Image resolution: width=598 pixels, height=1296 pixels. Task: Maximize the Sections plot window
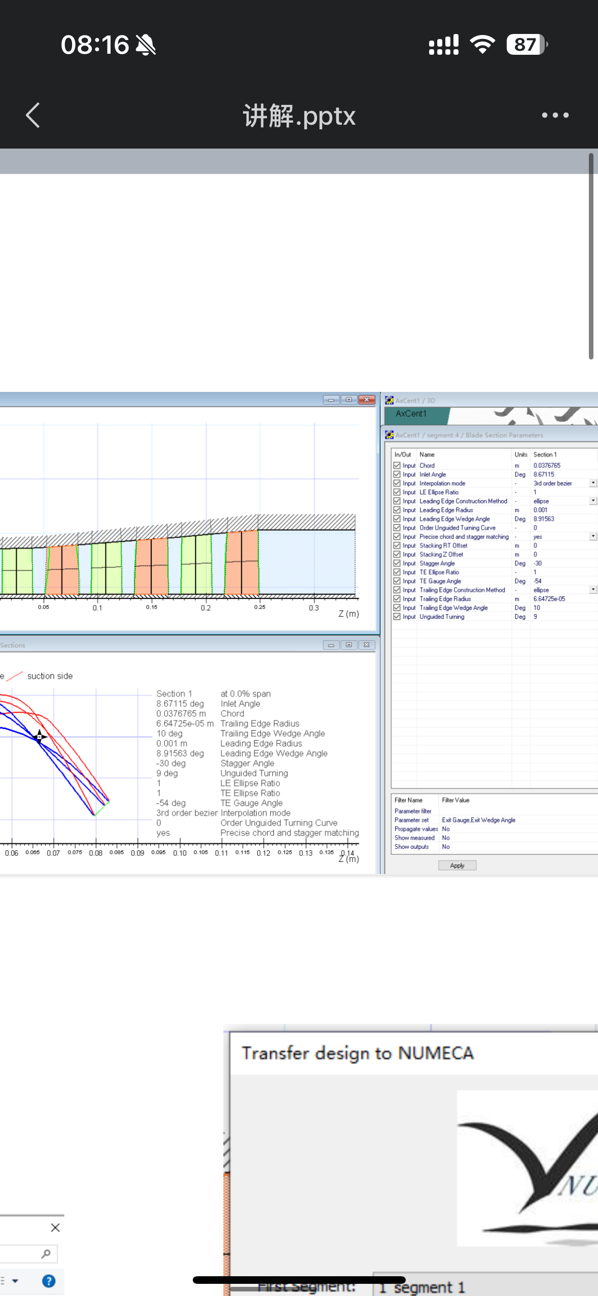coord(348,645)
